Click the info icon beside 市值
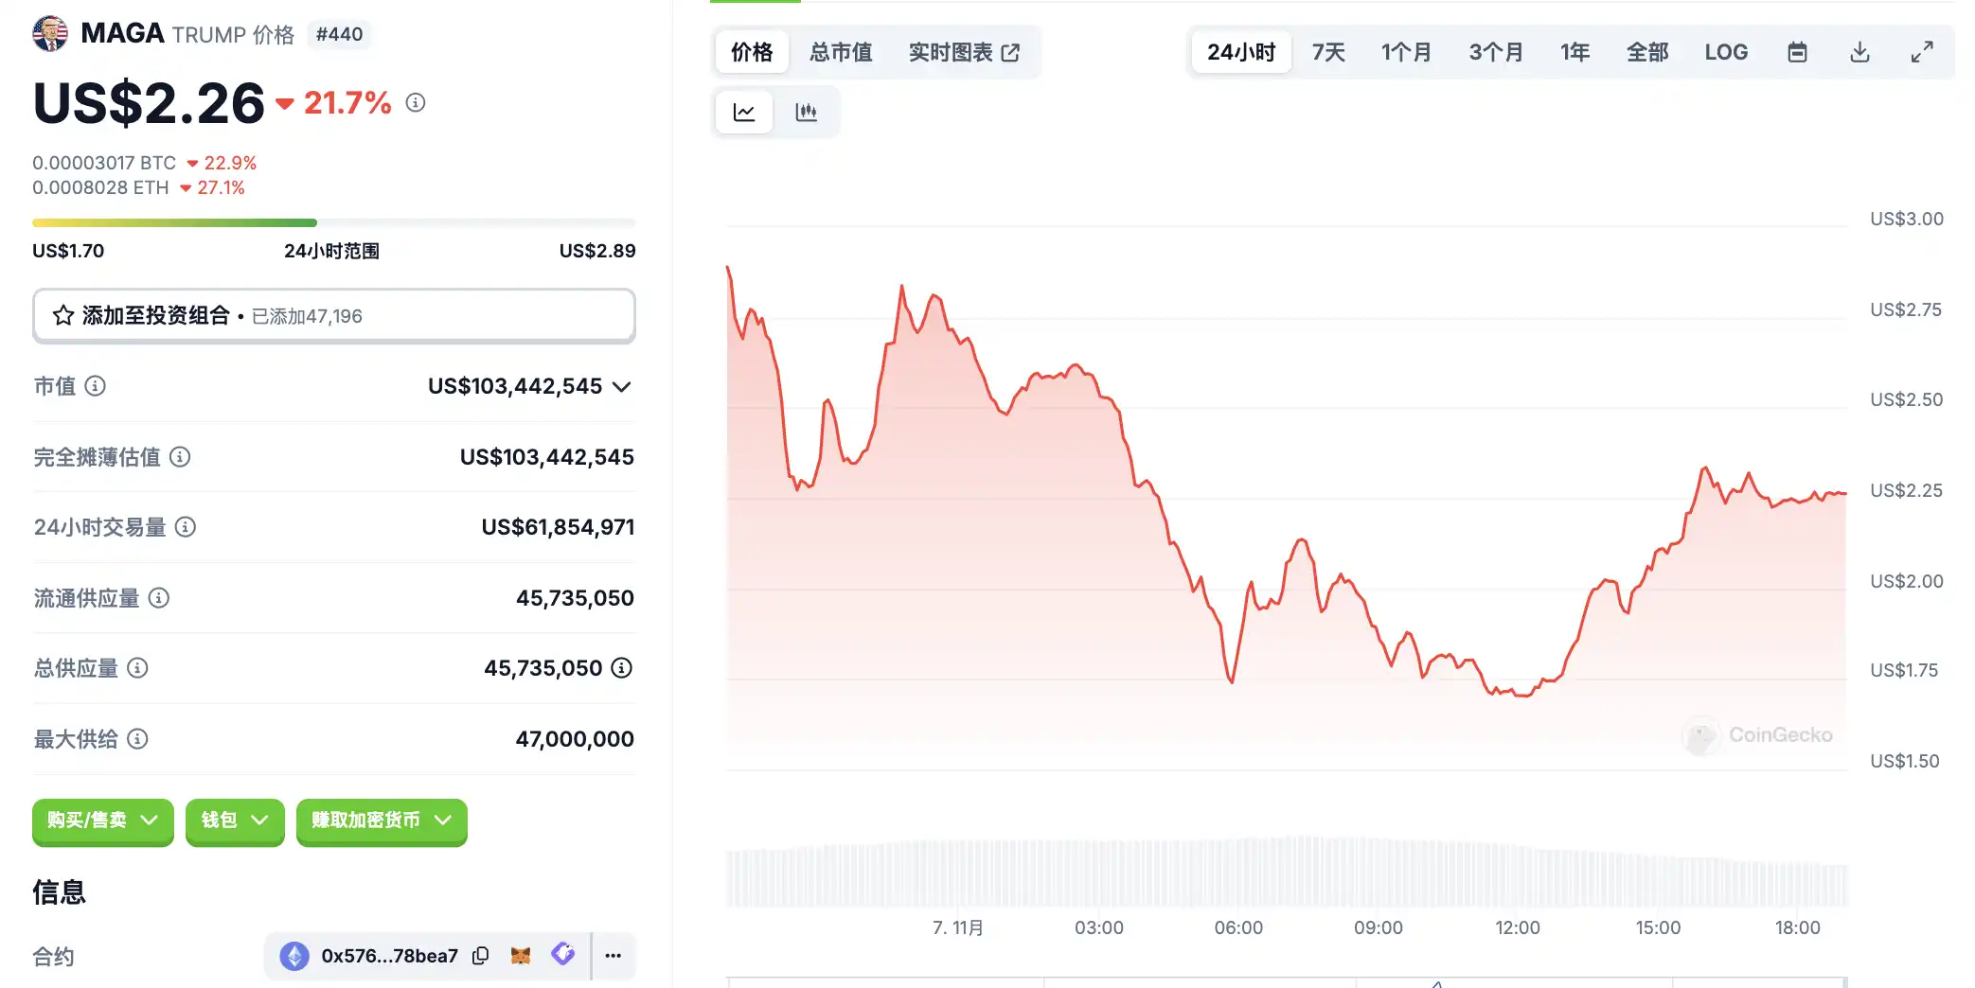 click(96, 386)
